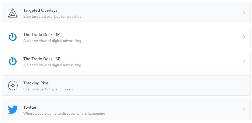Screen dimensions: 252x123
Task: Open The Trade Desk - 1P chevron arrow
Action: [244, 37]
